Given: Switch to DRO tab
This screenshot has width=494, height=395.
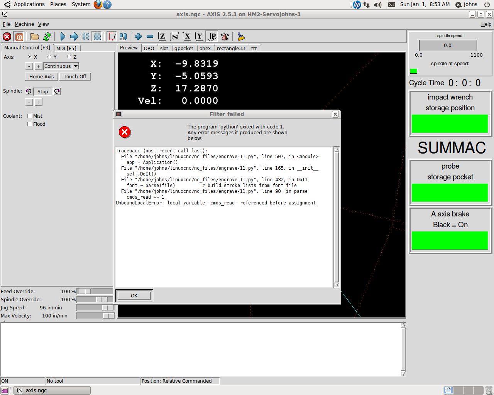Looking at the screenshot, I should [149, 48].
